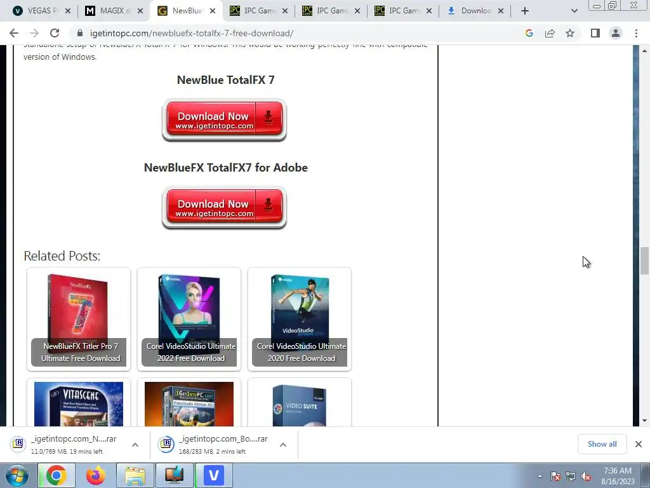650x488 pixels.
Task: Open a new browser tab
Action: 525,11
